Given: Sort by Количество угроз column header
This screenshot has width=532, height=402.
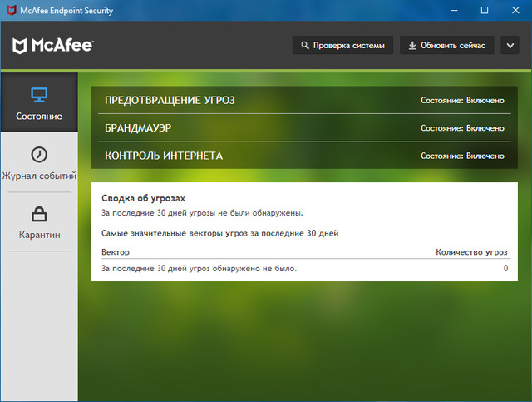Looking at the screenshot, I should 471,251.
